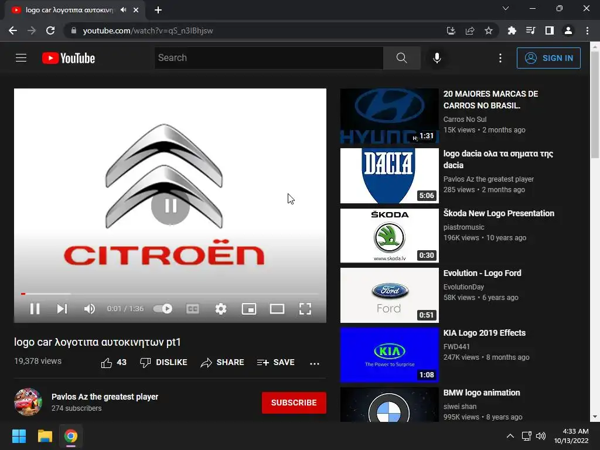Open the Carros No Sul channel name
The width and height of the screenshot is (600, 450).
(465, 120)
